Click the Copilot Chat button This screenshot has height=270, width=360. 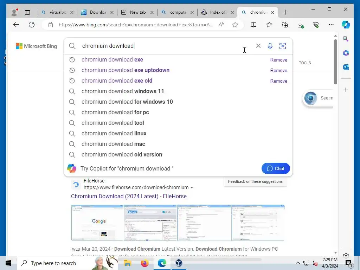click(276, 168)
